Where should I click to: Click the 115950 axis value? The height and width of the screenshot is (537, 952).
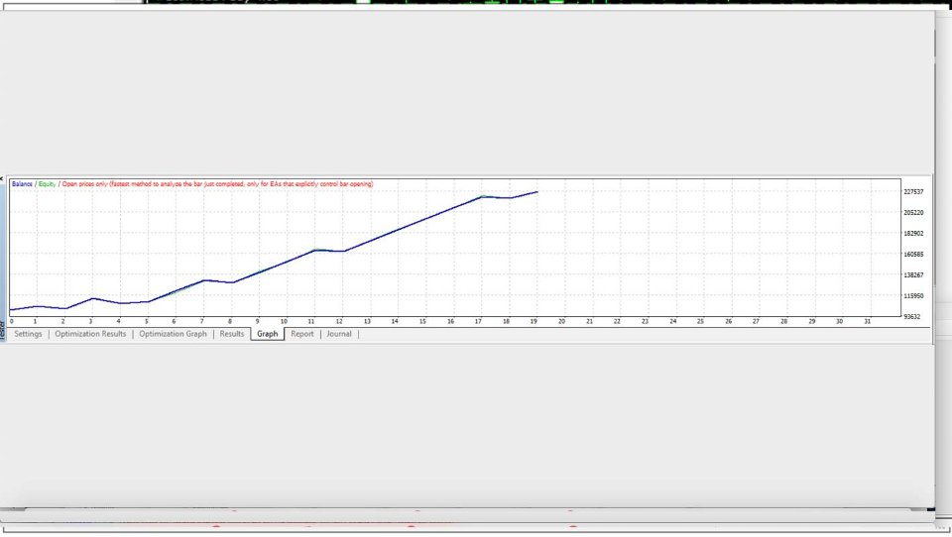913,296
